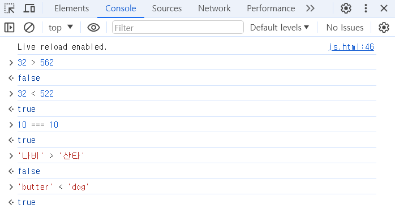Image resolution: width=395 pixels, height=209 pixels.
Task: Switch to the Network tab
Action: point(214,8)
